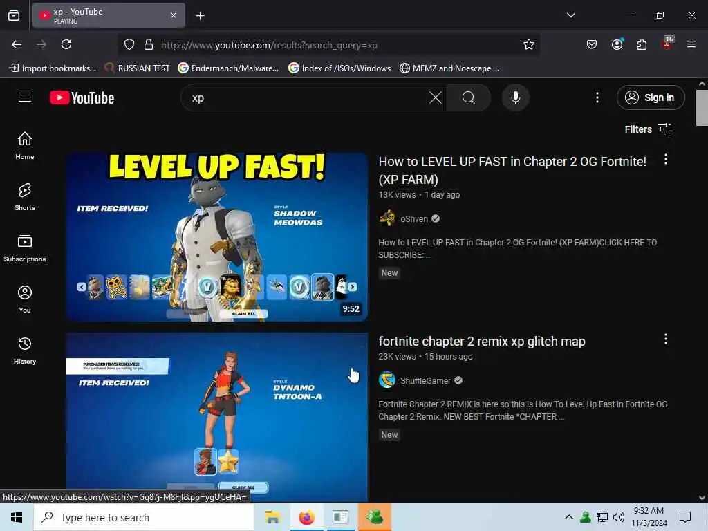Click the tracking protection shield icon
The height and width of the screenshot is (531, 708).
pyautogui.click(x=129, y=44)
